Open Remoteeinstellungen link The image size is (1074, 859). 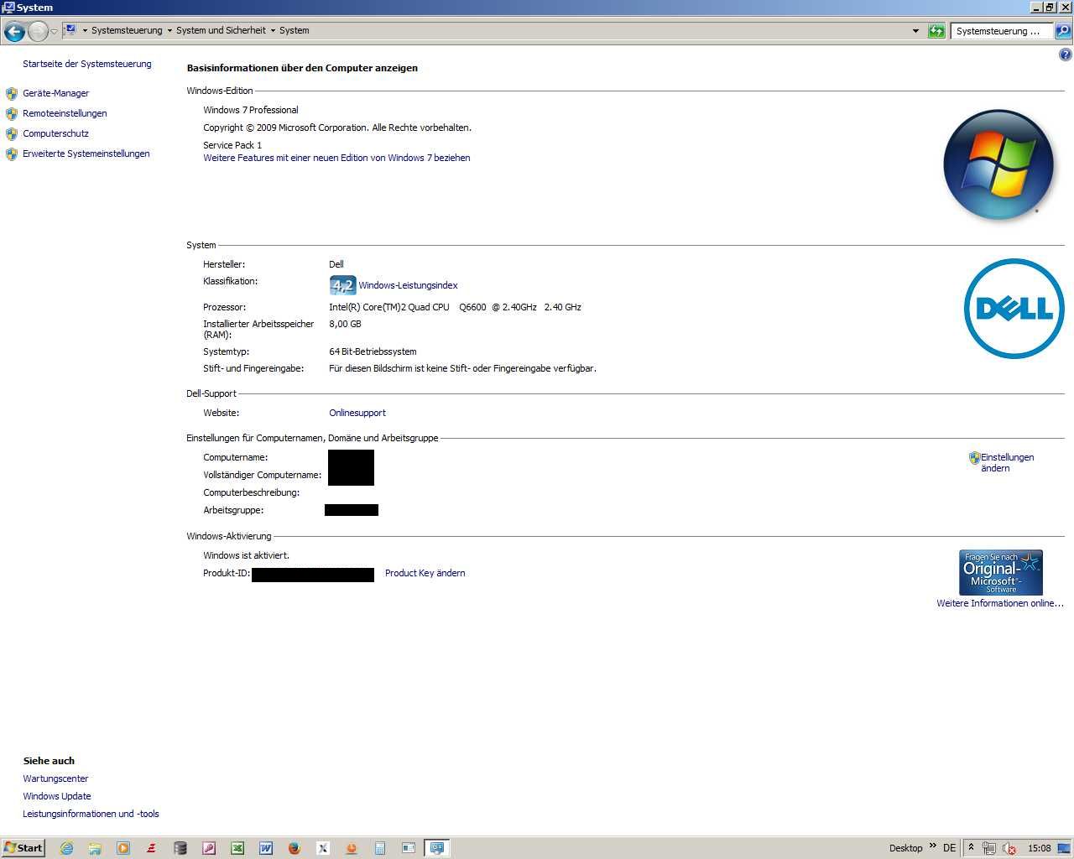(x=65, y=113)
